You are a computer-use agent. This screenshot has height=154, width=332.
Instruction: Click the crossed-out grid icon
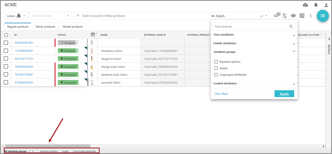302,16
